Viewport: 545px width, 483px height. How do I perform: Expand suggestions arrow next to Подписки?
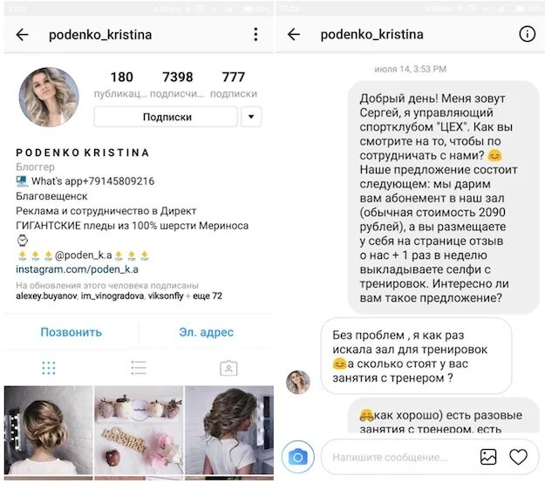coord(251,117)
